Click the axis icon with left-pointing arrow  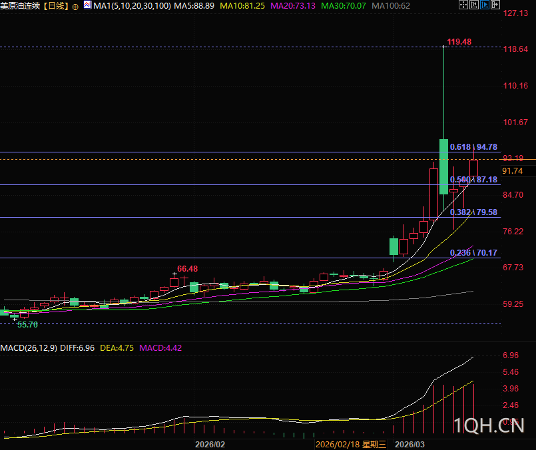click(474, 5)
